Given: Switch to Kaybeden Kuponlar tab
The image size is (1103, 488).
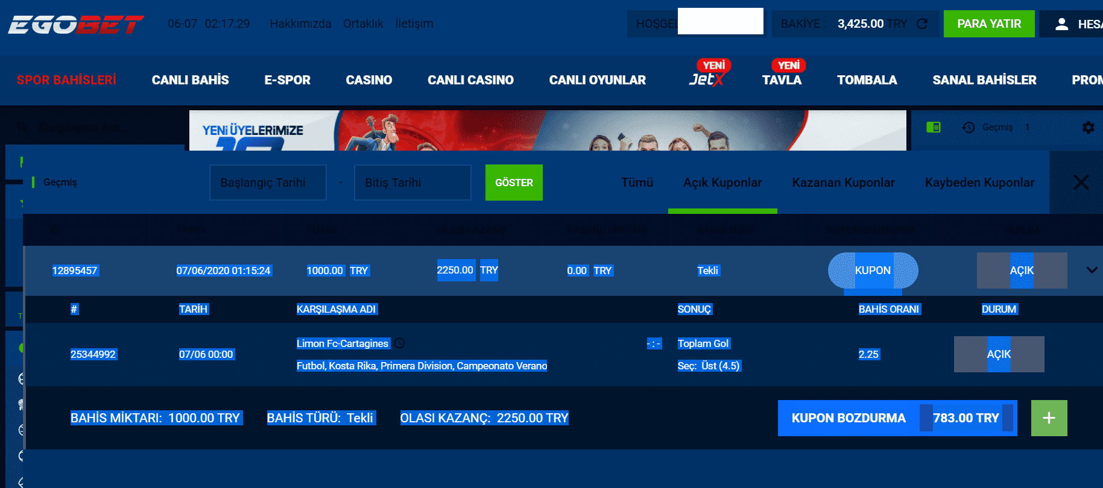Looking at the screenshot, I should (979, 183).
